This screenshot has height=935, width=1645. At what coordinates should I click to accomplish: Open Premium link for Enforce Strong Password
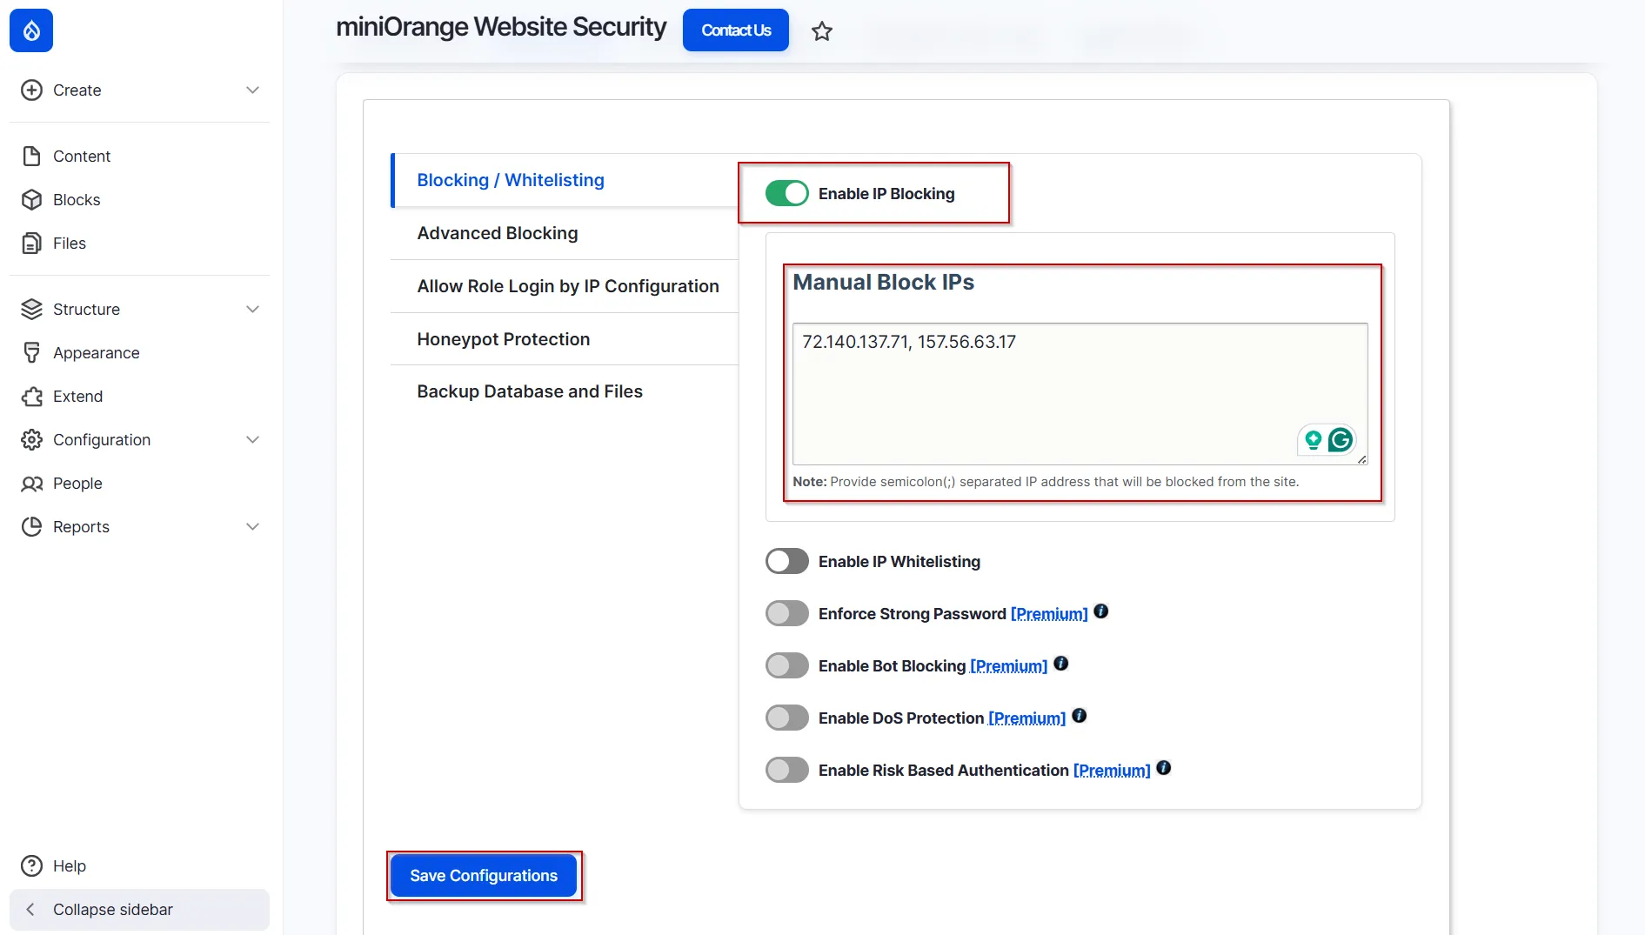pyautogui.click(x=1049, y=614)
